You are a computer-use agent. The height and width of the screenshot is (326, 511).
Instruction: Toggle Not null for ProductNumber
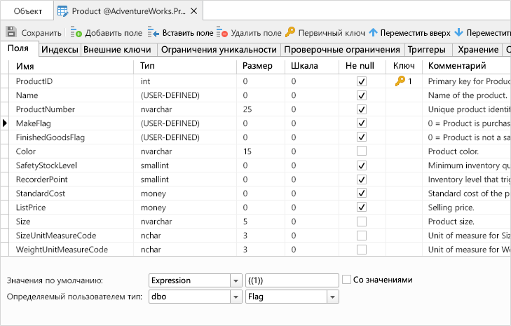pos(362,109)
